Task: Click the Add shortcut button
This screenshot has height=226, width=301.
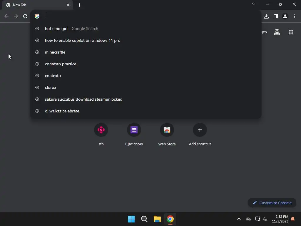Action: pos(200,134)
